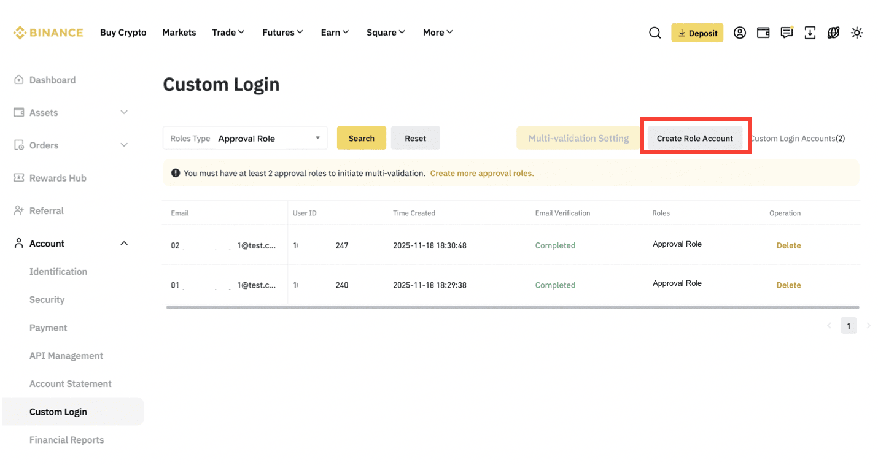Viewport: 878px width, 465px height.
Task: Click the download app icon
Action: 810,33
